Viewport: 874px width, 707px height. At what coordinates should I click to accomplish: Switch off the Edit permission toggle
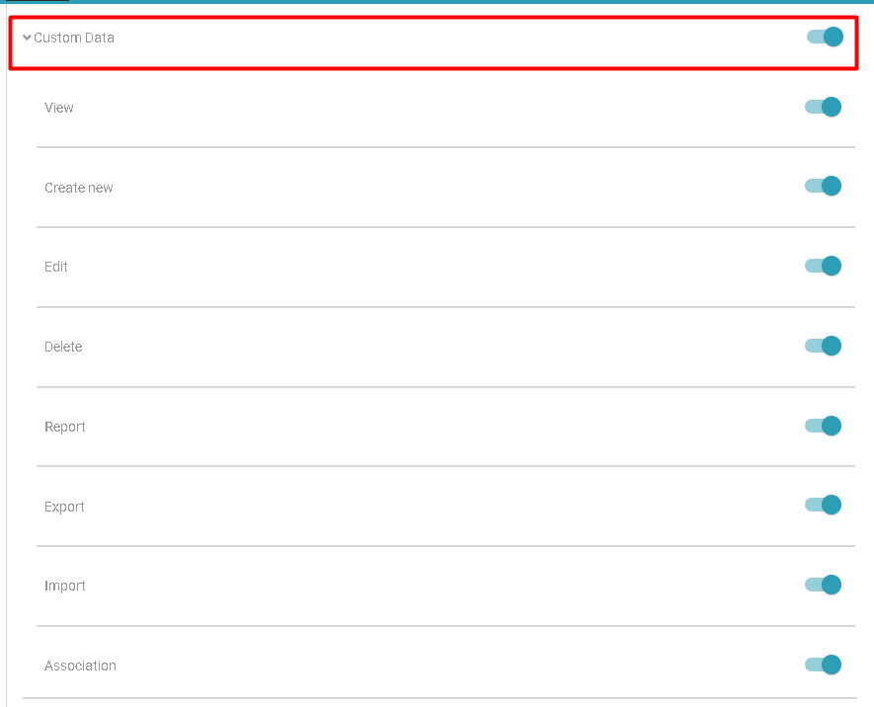tap(823, 266)
